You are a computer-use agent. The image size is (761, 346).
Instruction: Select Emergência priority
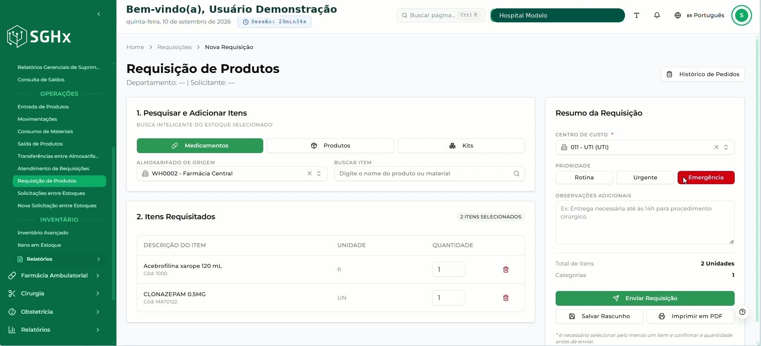[706, 178]
